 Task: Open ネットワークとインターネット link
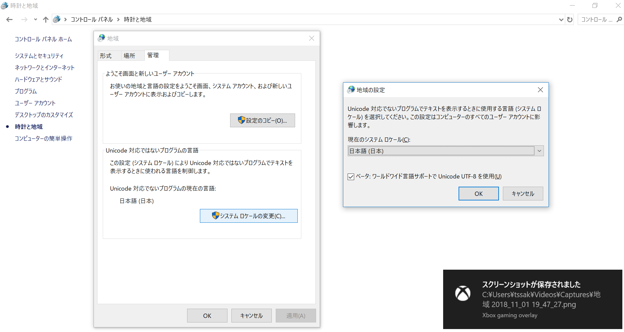click(x=45, y=68)
